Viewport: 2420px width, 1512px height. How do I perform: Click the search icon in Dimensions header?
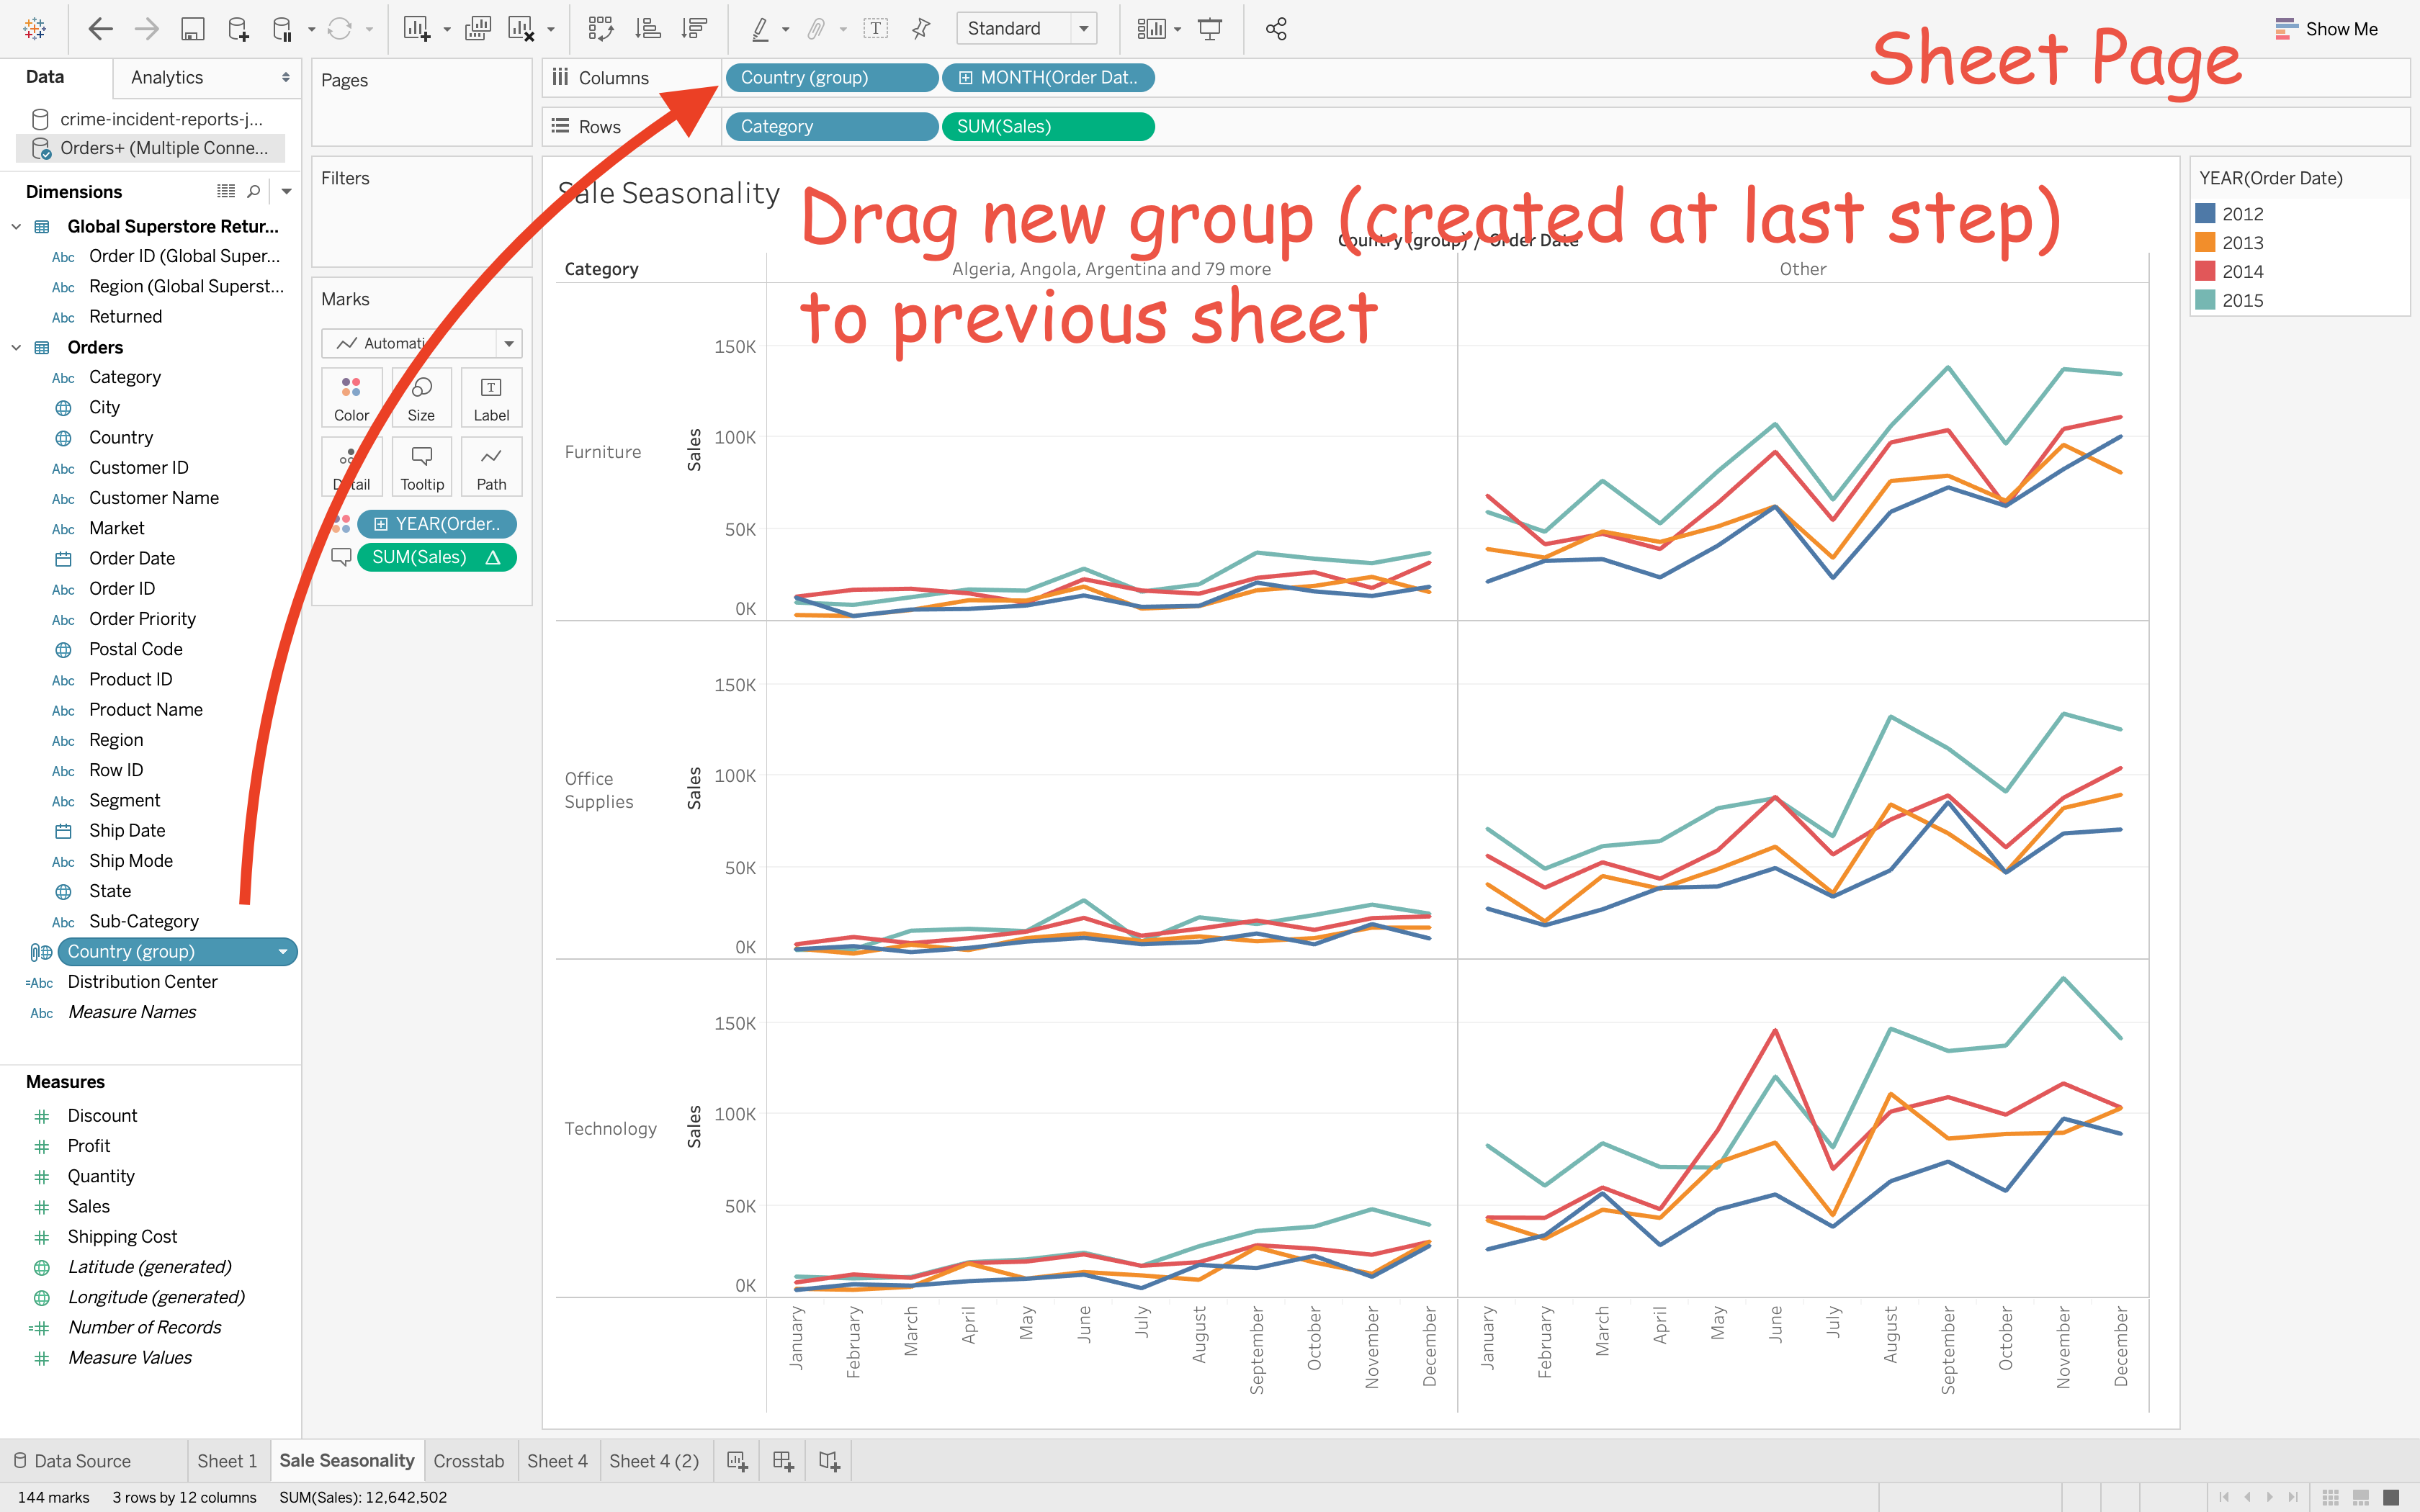coord(254,191)
